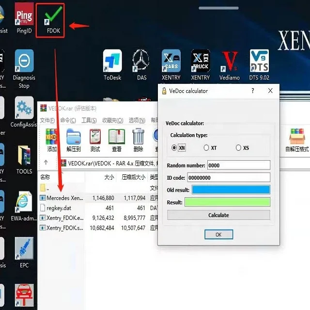This screenshot has width=310, height=310.
Task: Click the 自解压格式 (SFX) toolbar icon
Action: 297,140
